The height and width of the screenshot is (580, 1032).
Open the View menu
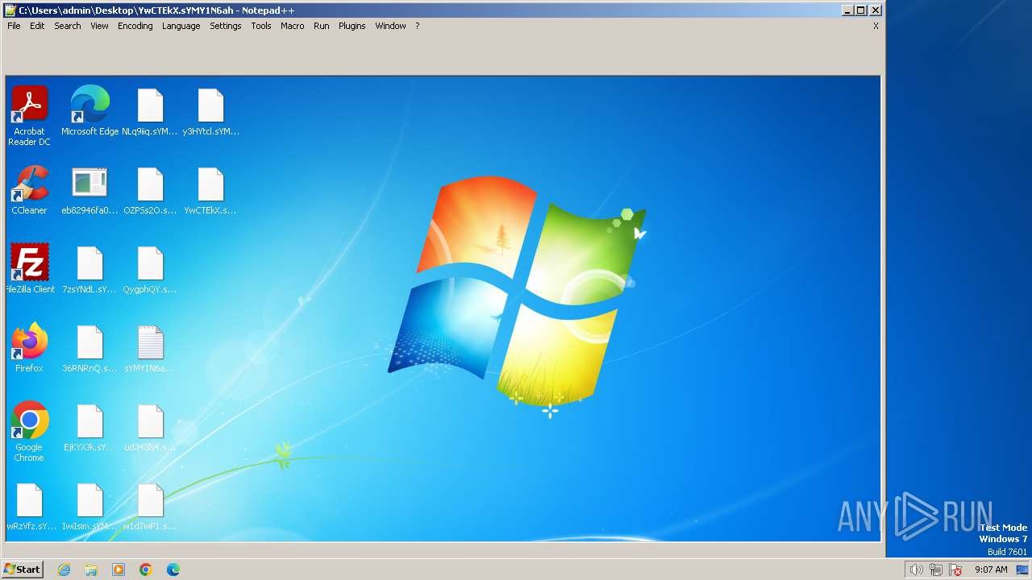99,26
